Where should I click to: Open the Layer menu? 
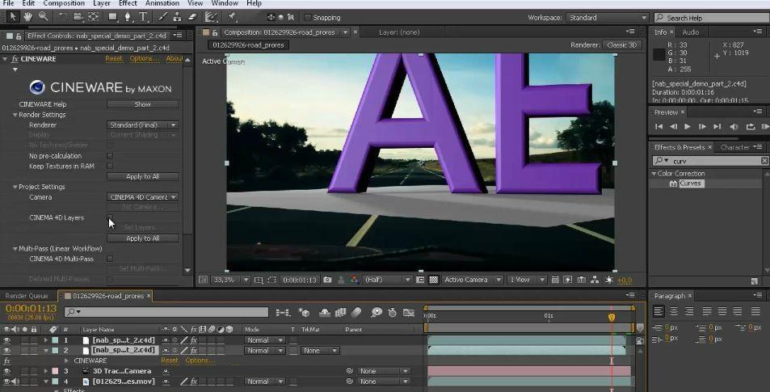[x=102, y=3]
